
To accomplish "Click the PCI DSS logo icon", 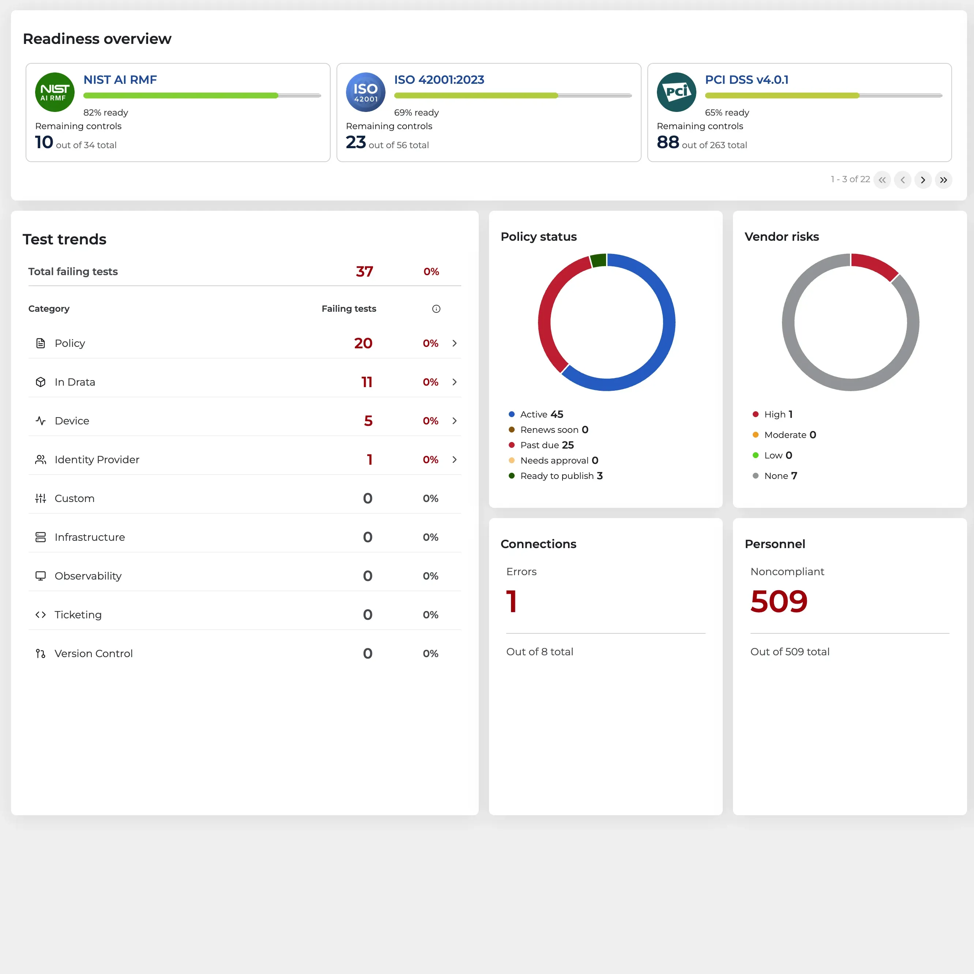I will tap(676, 92).
